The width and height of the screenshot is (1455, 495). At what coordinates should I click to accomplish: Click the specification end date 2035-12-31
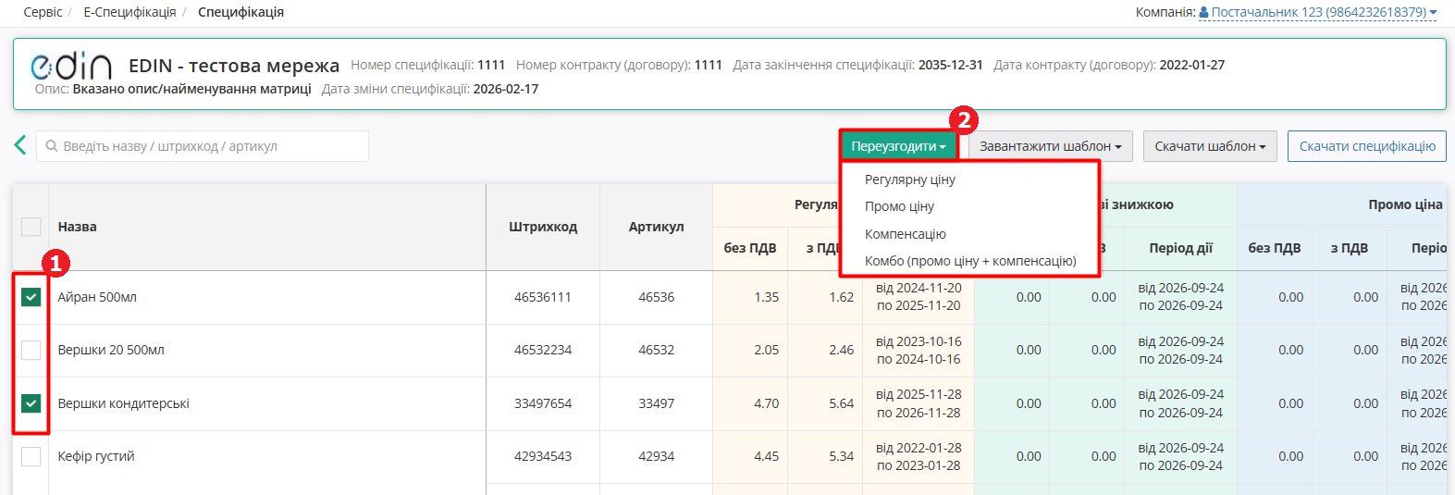[950, 65]
